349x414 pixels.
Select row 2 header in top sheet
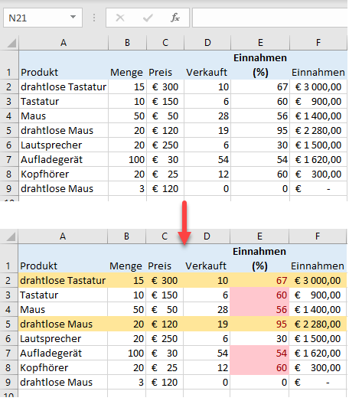(9, 87)
